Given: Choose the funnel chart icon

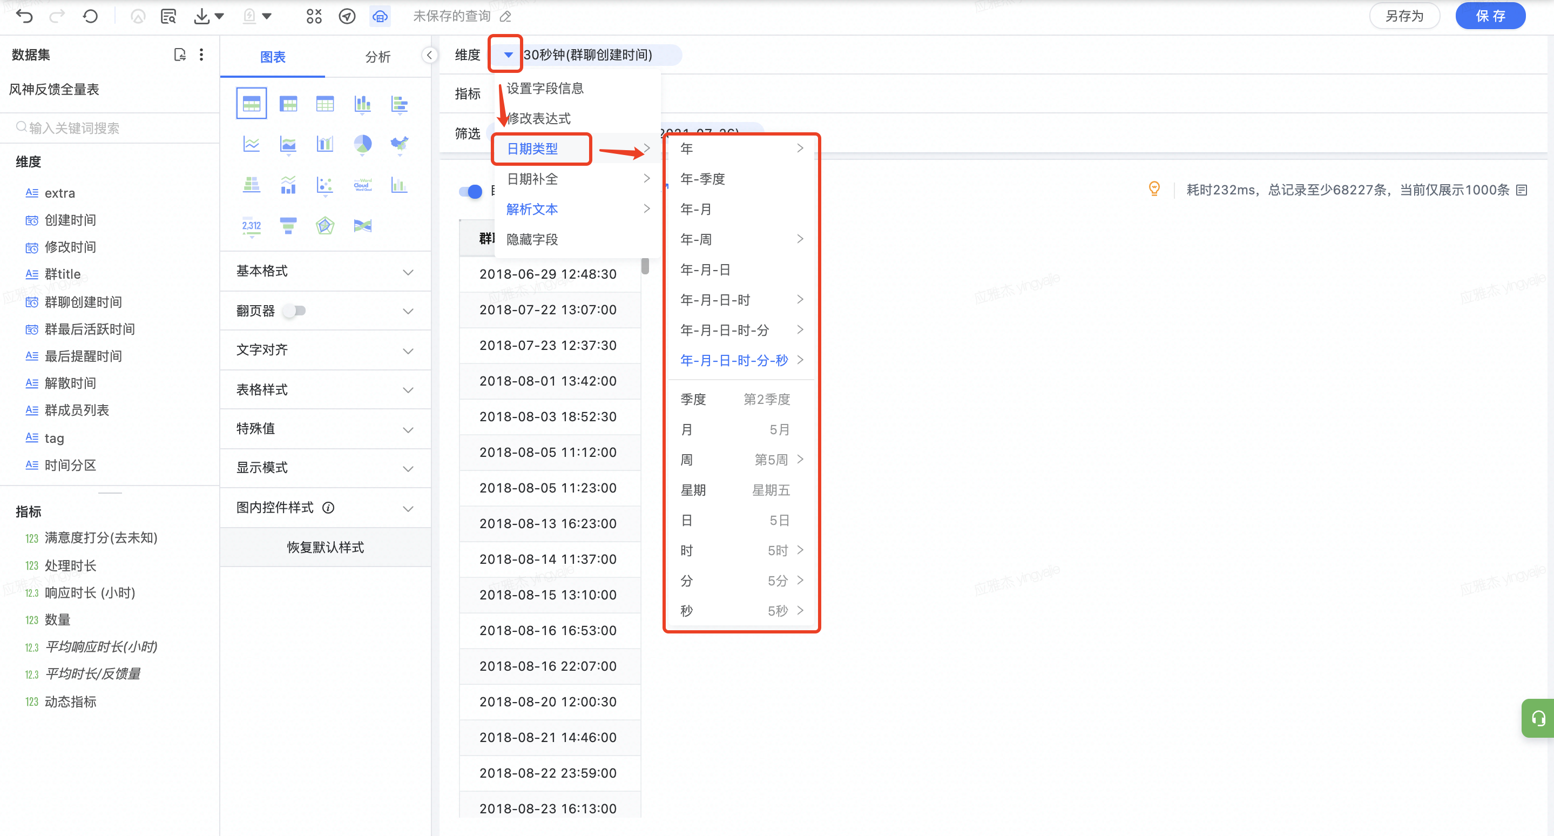Looking at the screenshot, I should (x=288, y=226).
